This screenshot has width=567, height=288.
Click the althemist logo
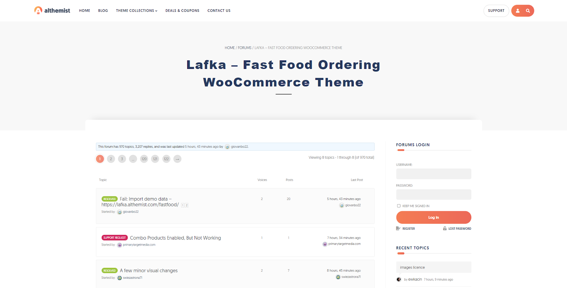(x=52, y=11)
